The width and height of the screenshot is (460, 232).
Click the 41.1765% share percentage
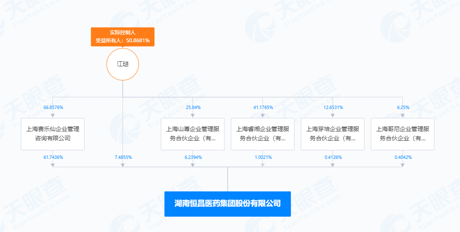pos(263,107)
